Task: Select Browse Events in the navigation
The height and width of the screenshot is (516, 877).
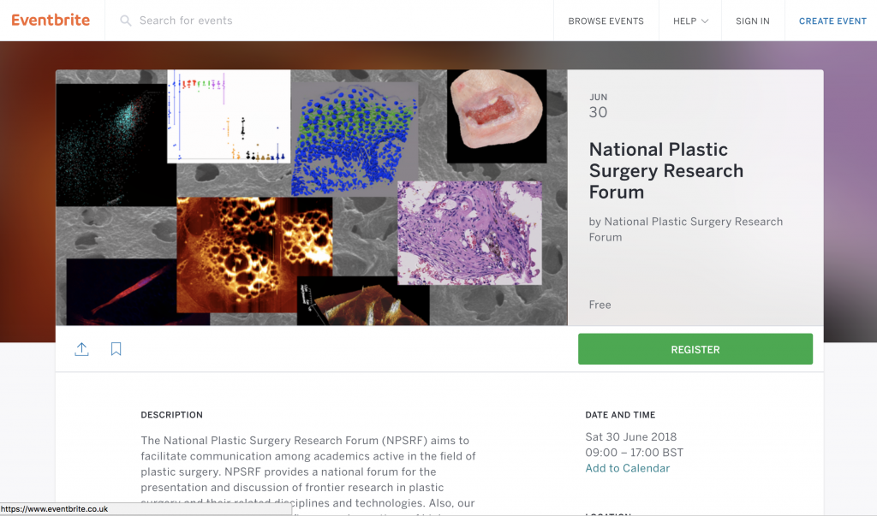Action: tap(606, 21)
